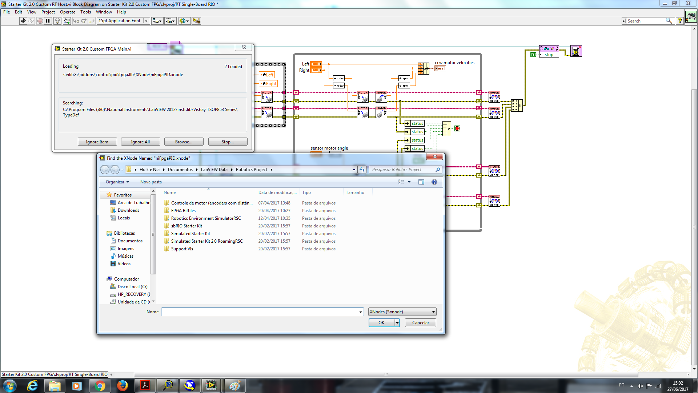
Task: Open Google Chrome from taskbar
Action: click(x=100, y=386)
